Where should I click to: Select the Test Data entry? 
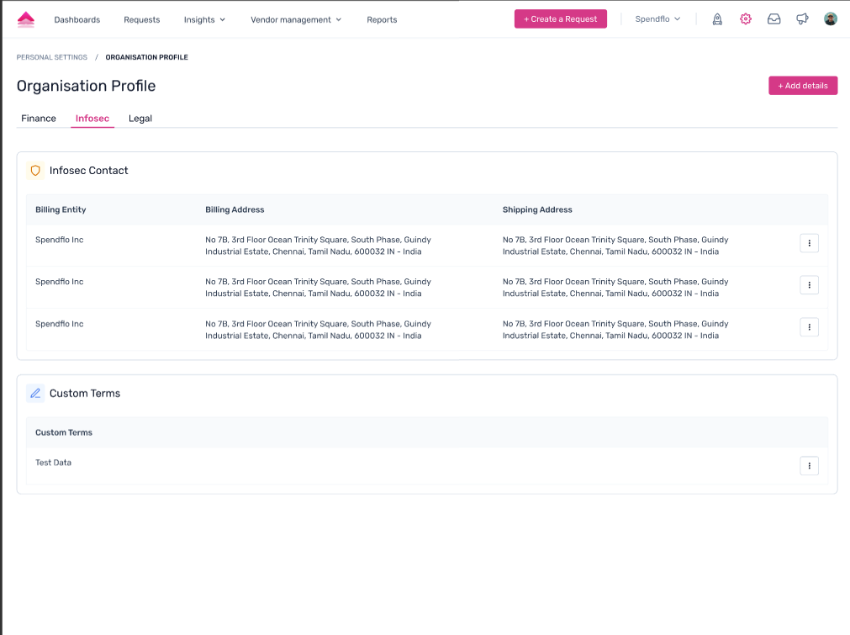coord(53,463)
